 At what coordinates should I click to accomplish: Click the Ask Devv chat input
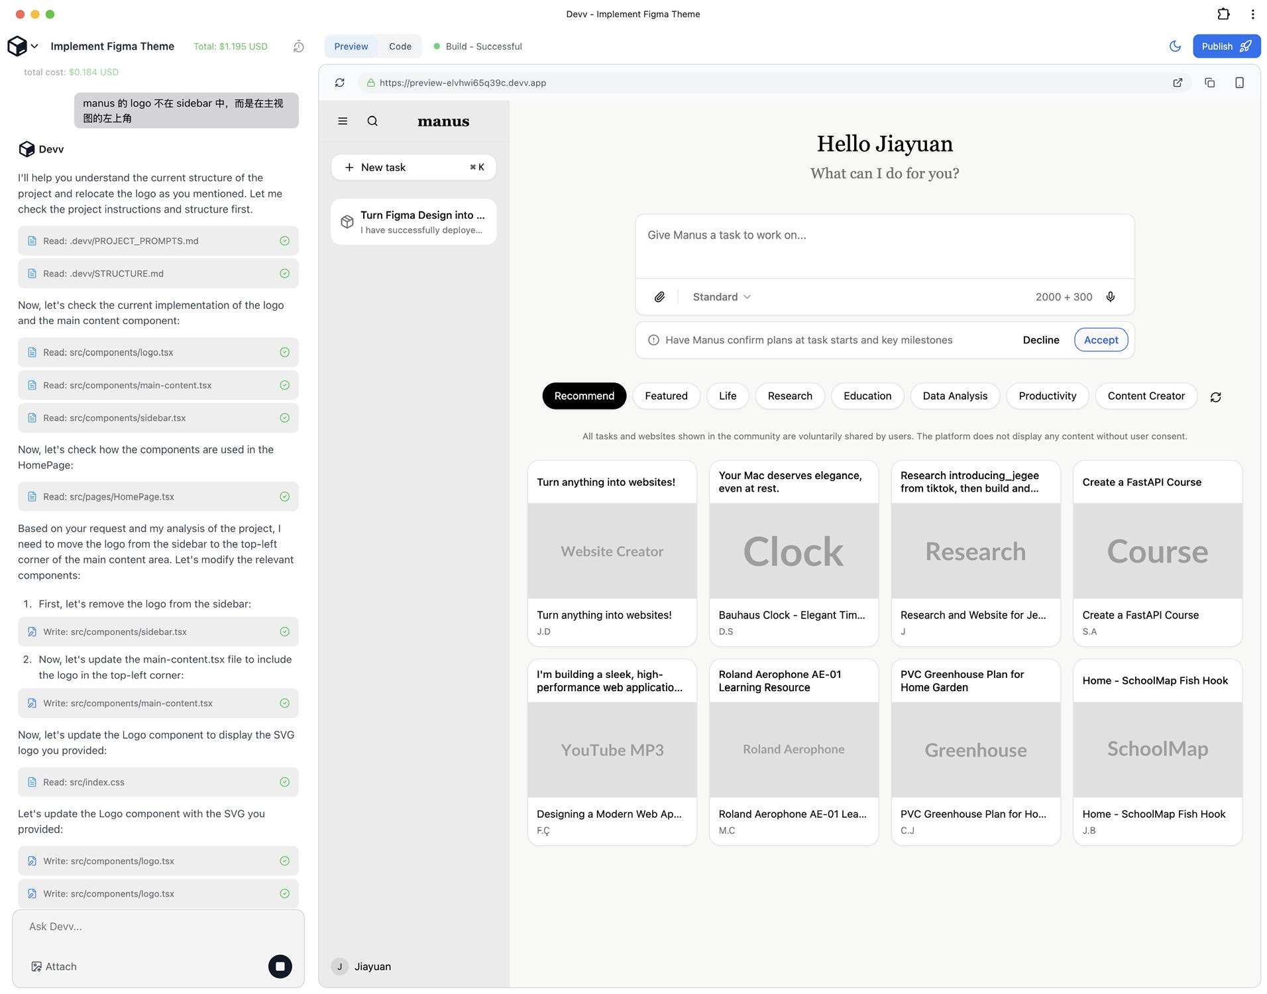tap(158, 926)
